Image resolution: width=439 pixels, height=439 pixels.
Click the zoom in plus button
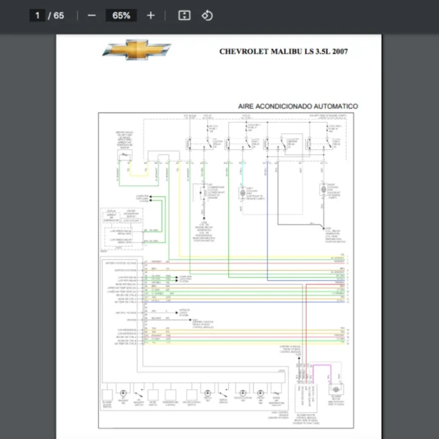[x=151, y=15]
